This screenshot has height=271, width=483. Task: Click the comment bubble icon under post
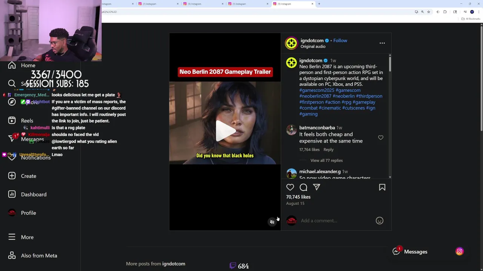303,187
